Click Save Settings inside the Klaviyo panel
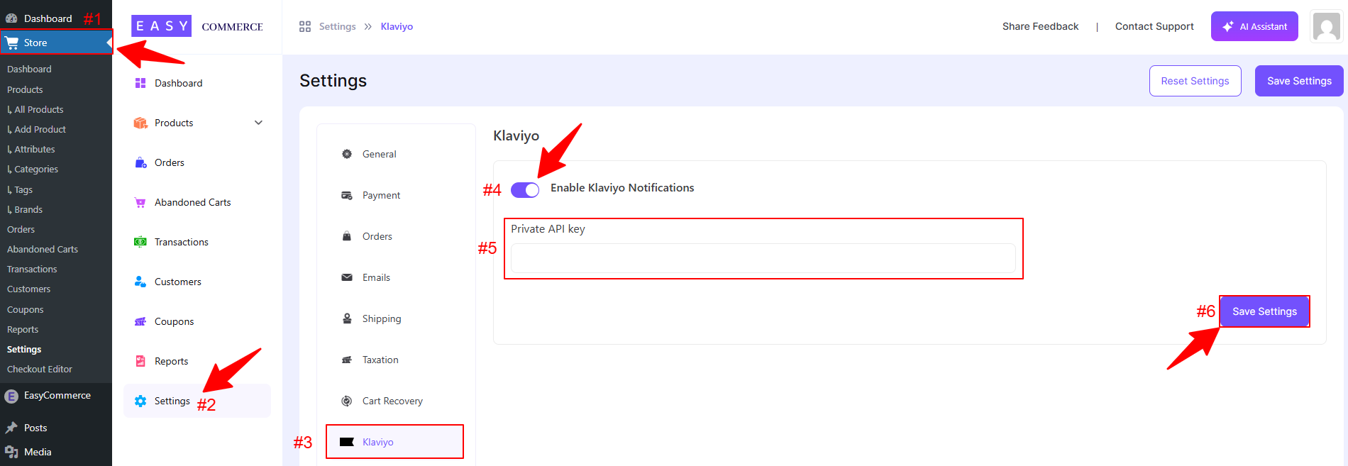Viewport: 1348px width, 466px height. tap(1264, 311)
